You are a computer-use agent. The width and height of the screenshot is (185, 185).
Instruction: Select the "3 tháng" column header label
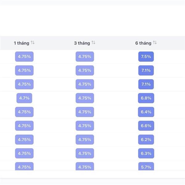click(82, 43)
